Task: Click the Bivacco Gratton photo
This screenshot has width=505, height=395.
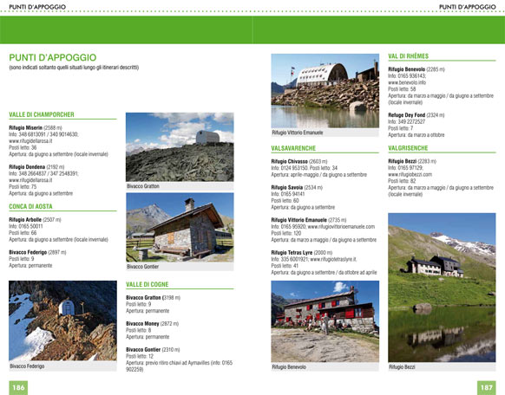Action: [180, 147]
